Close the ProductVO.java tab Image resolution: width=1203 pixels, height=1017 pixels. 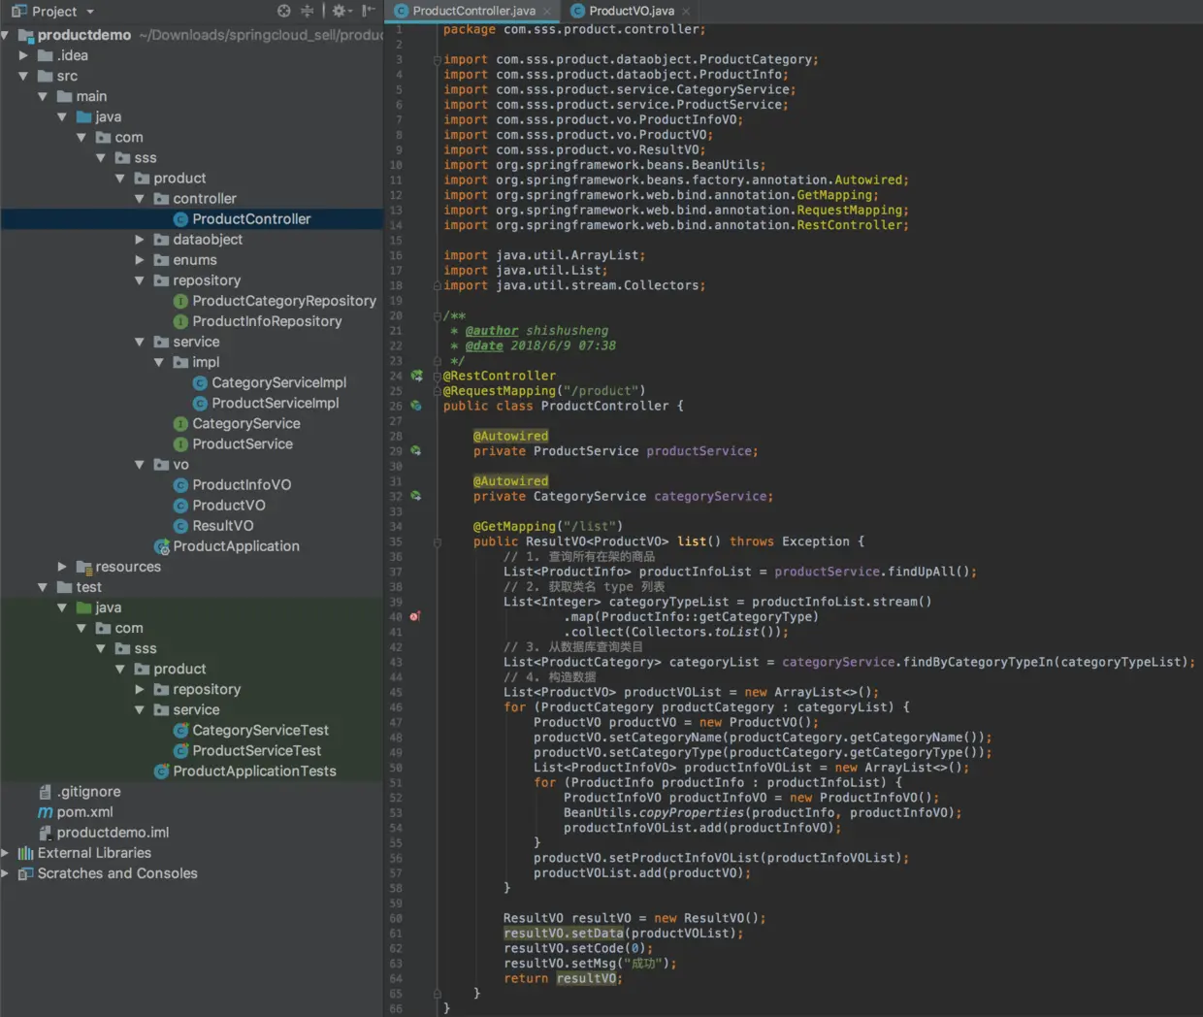[686, 12]
